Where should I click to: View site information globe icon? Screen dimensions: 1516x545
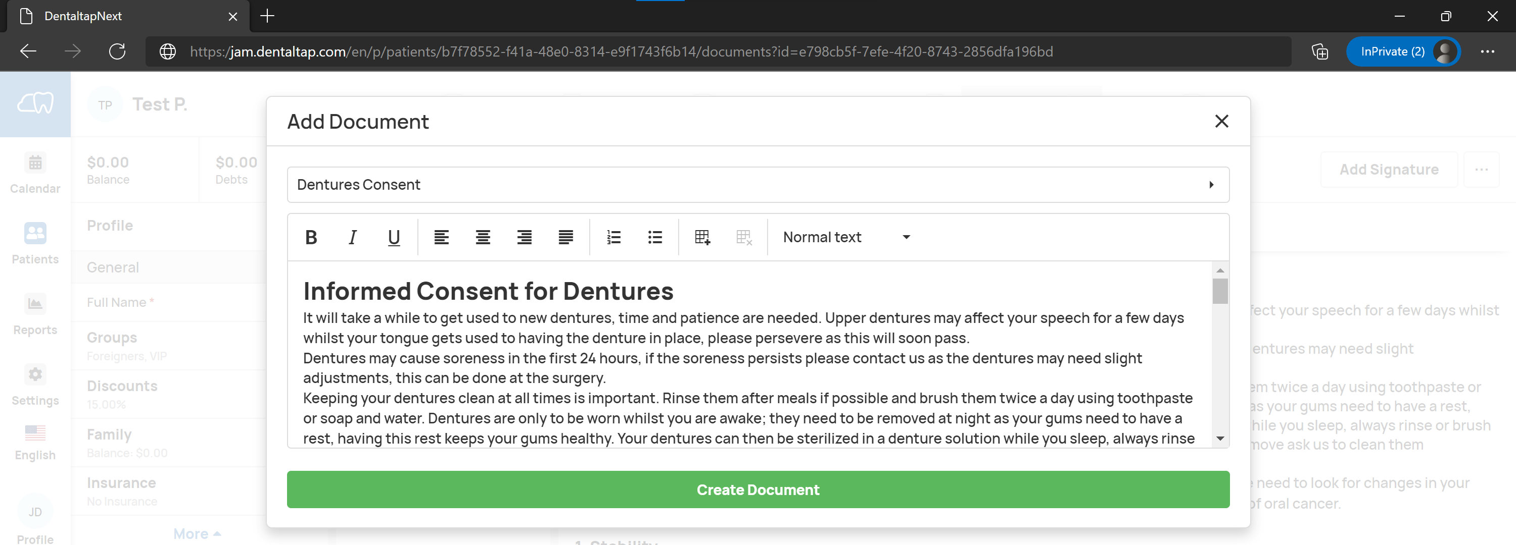tap(168, 51)
